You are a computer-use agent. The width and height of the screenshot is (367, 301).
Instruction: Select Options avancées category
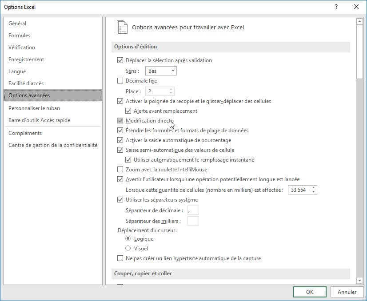53,95
